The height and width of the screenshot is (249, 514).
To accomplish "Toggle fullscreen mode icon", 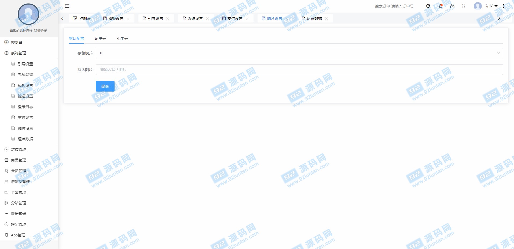I will click(x=464, y=6).
